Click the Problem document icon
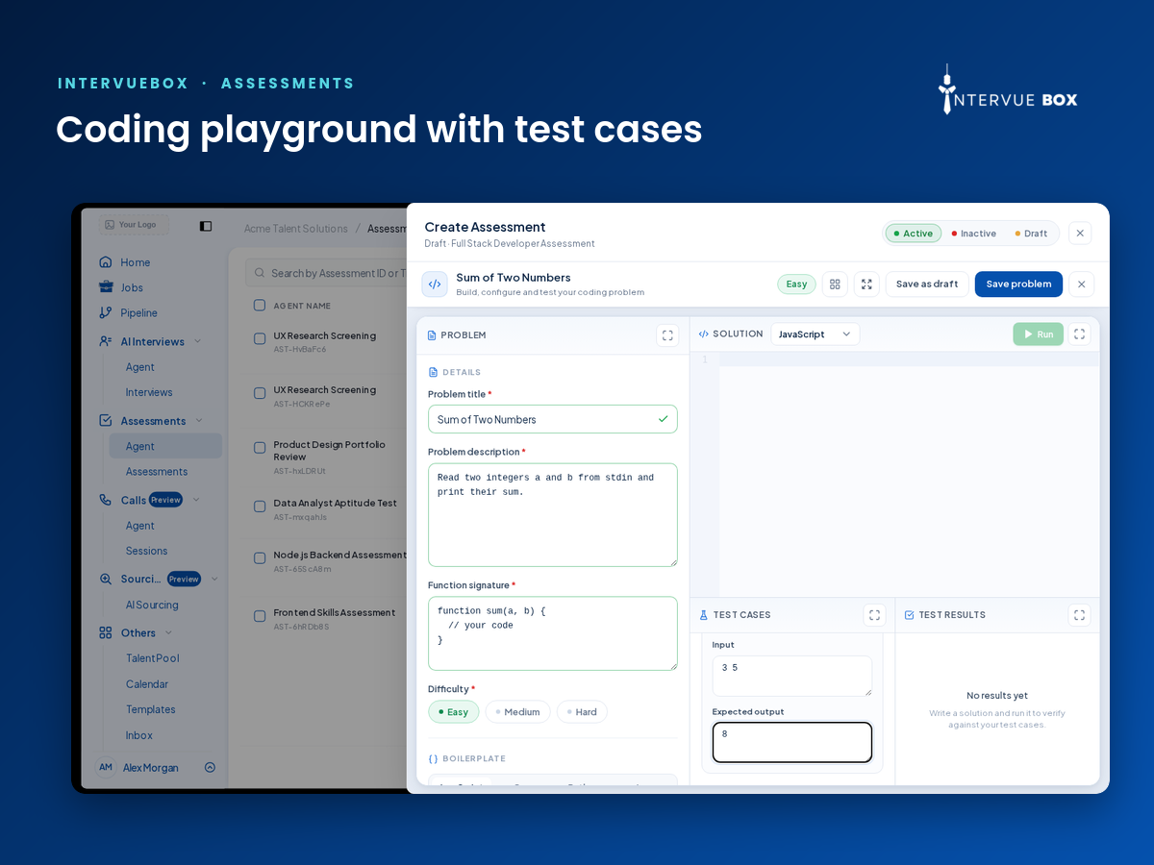Image resolution: width=1154 pixels, height=865 pixels. coord(432,335)
